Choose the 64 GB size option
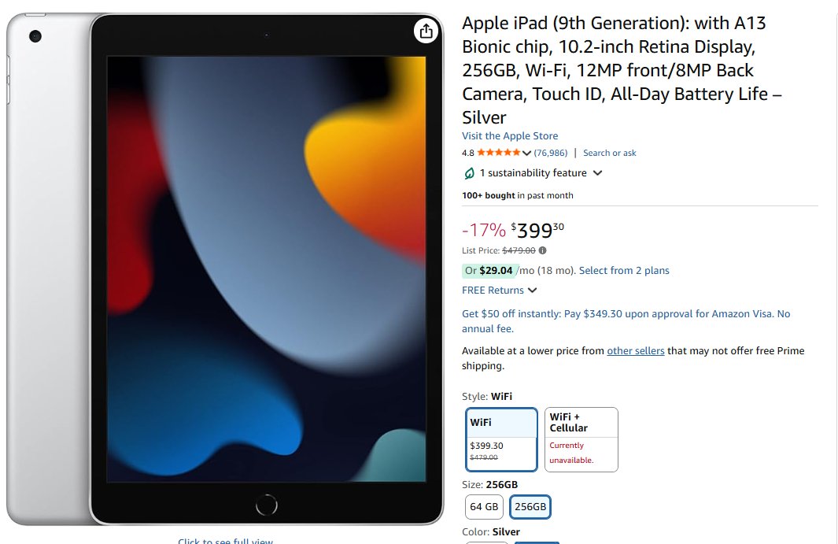Image resolution: width=838 pixels, height=544 pixels. coord(484,507)
